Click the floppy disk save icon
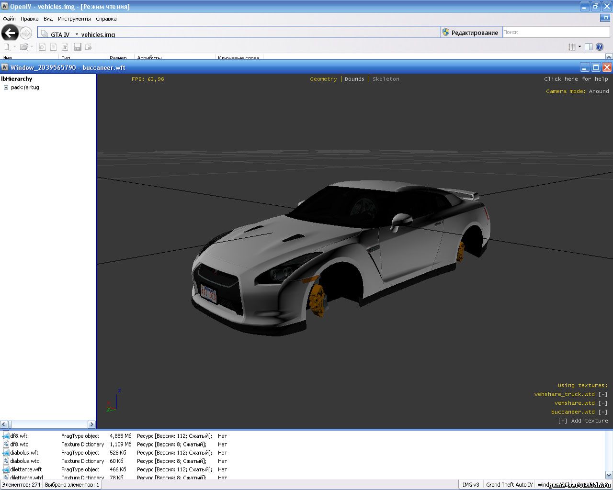 coord(78,47)
